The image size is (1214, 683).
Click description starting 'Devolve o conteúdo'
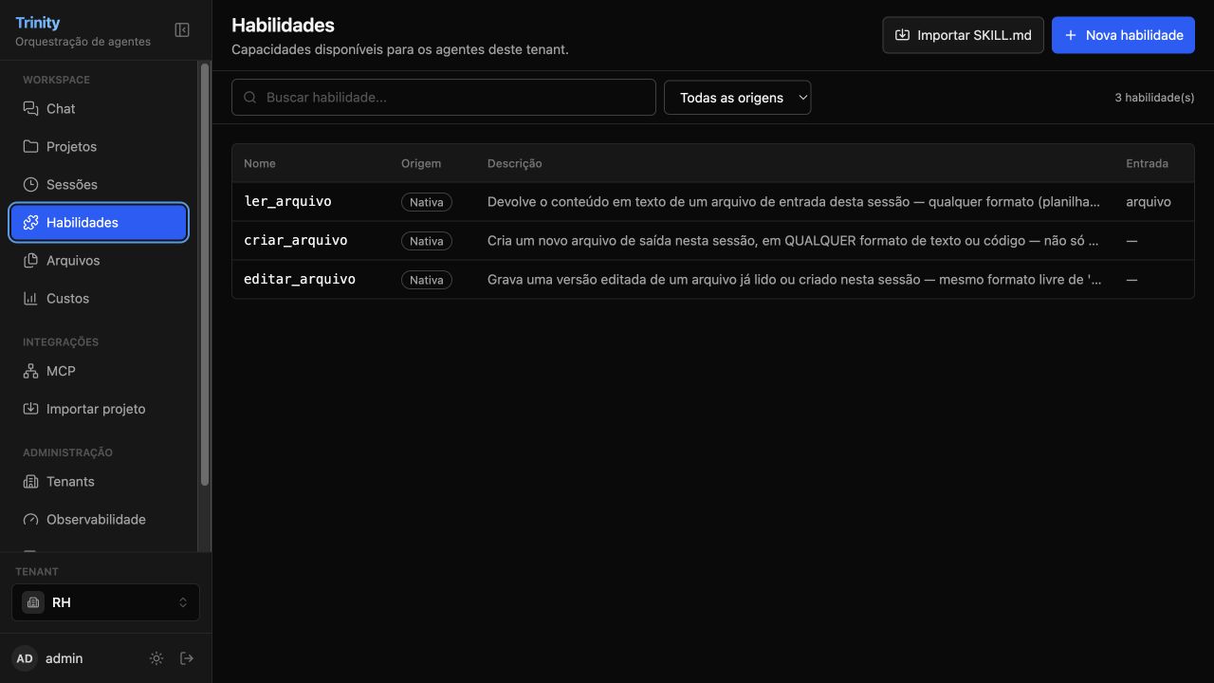pos(795,201)
